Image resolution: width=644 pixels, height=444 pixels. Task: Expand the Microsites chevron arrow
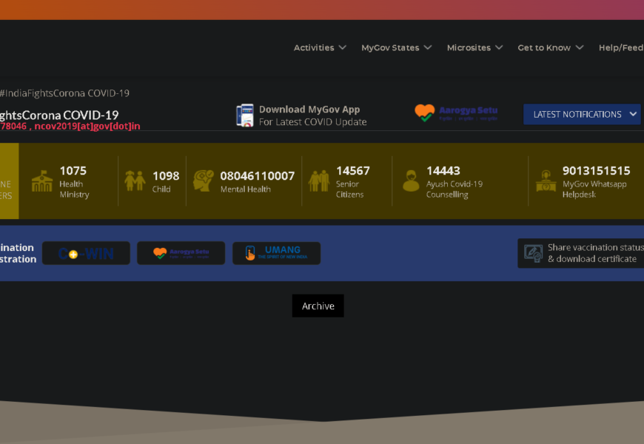(499, 47)
